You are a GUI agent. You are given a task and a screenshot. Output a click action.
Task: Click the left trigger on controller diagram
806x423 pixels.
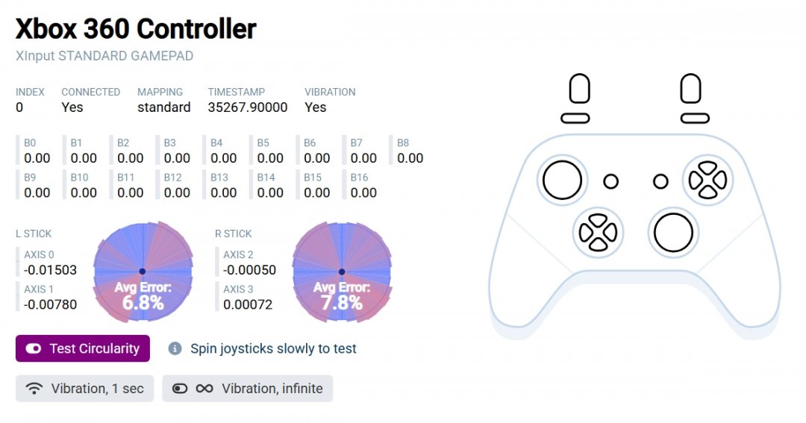tap(580, 89)
